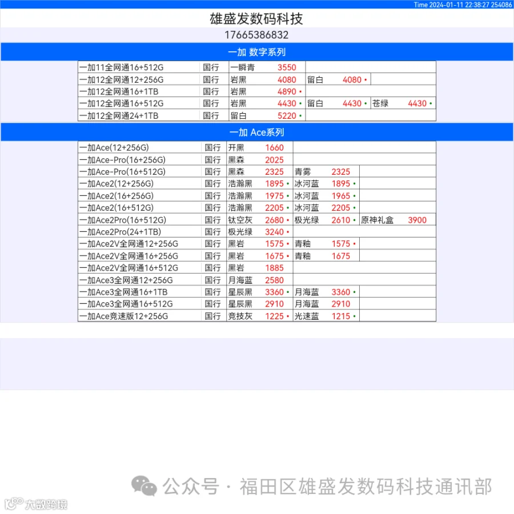Screen dimensions: 514x514
Task: Click the 原神礼盒 cell
Action: click(377, 220)
